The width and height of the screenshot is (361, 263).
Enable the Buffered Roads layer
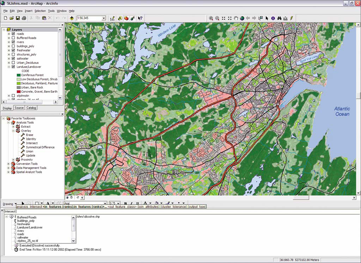point(13,38)
